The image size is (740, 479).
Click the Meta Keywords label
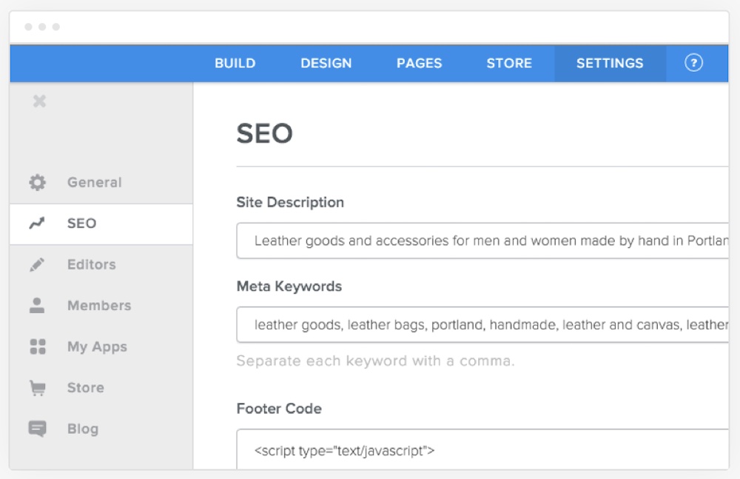pos(289,287)
